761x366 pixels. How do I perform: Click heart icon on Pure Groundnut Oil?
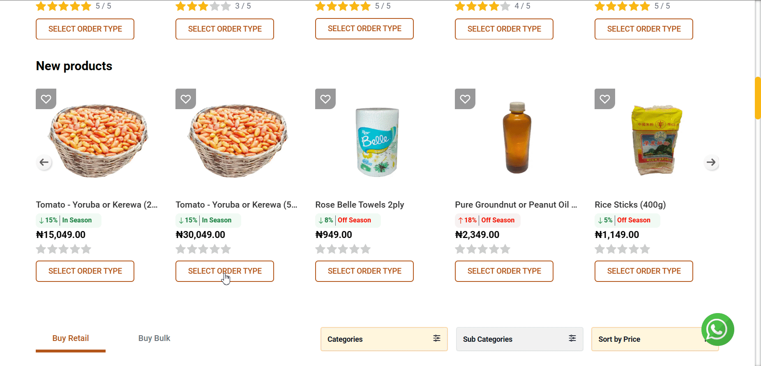click(465, 99)
